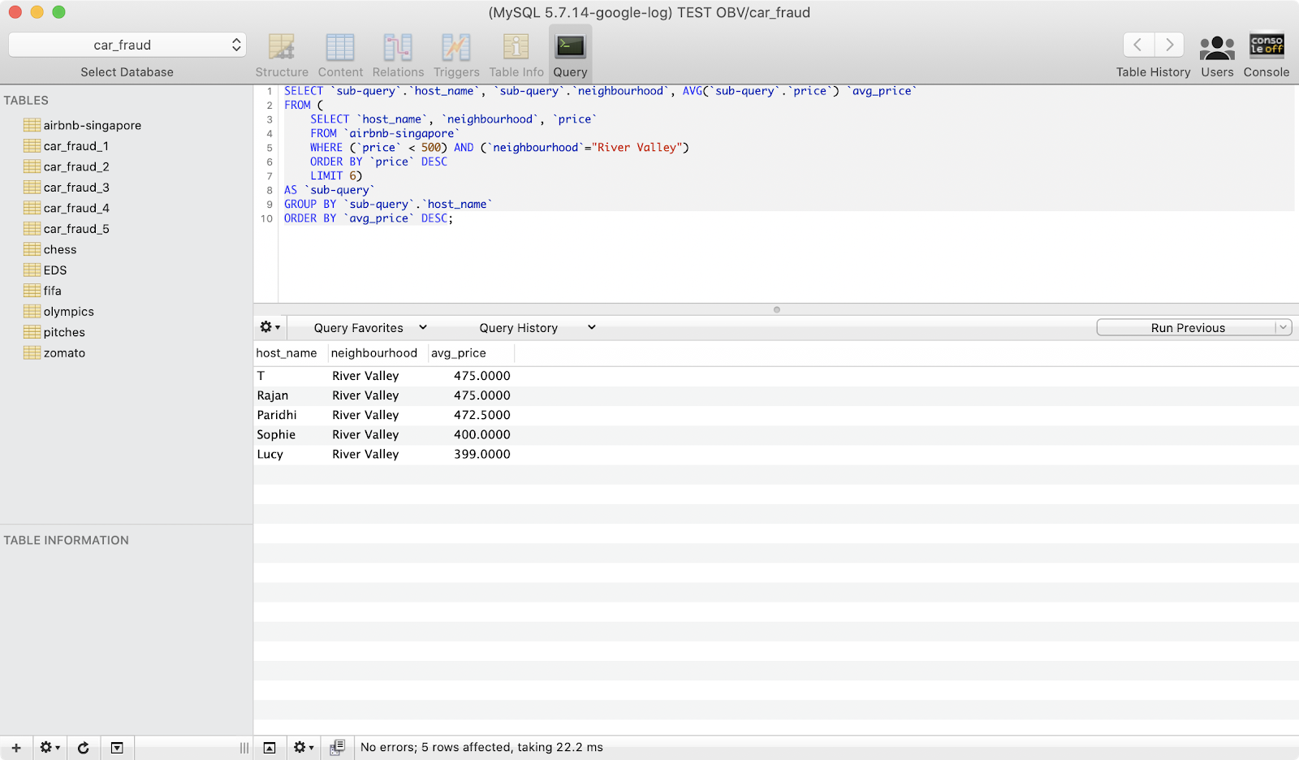Toggle the query editor pane visibility
This screenshot has width=1299, height=760.
pyautogui.click(x=270, y=748)
